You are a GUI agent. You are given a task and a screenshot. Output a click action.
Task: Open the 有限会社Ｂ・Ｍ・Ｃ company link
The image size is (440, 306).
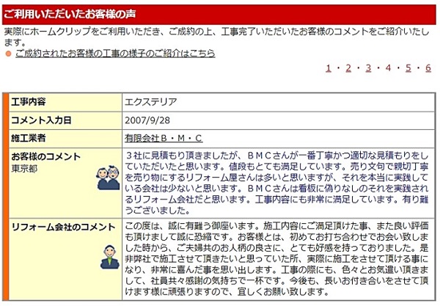pyautogui.click(x=164, y=138)
